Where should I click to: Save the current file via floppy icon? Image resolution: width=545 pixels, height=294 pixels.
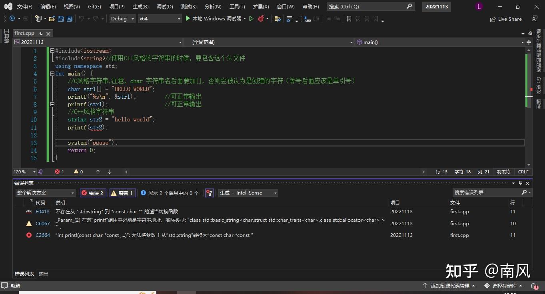click(61, 19)
